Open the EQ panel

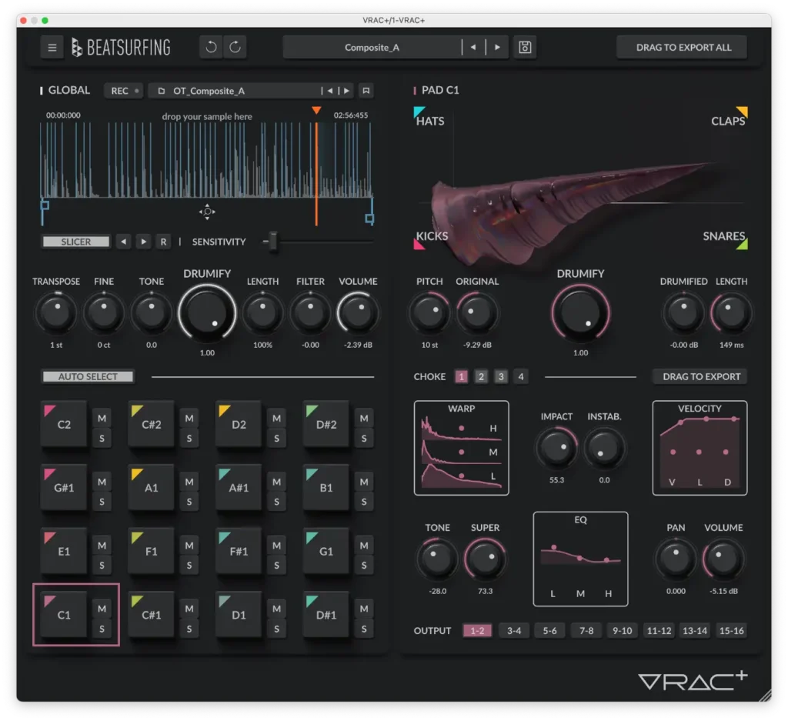(580, 559)
